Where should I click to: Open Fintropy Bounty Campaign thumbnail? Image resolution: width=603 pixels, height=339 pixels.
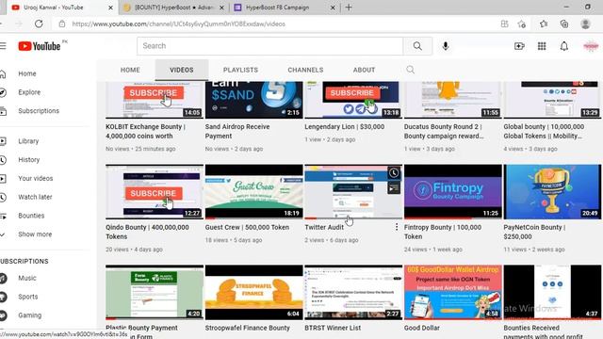452,192
